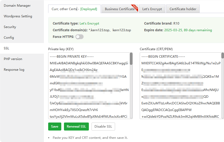Open Domain Manager in the sidebar
This screenshot has width=224, height=142.
pos(17,6)
